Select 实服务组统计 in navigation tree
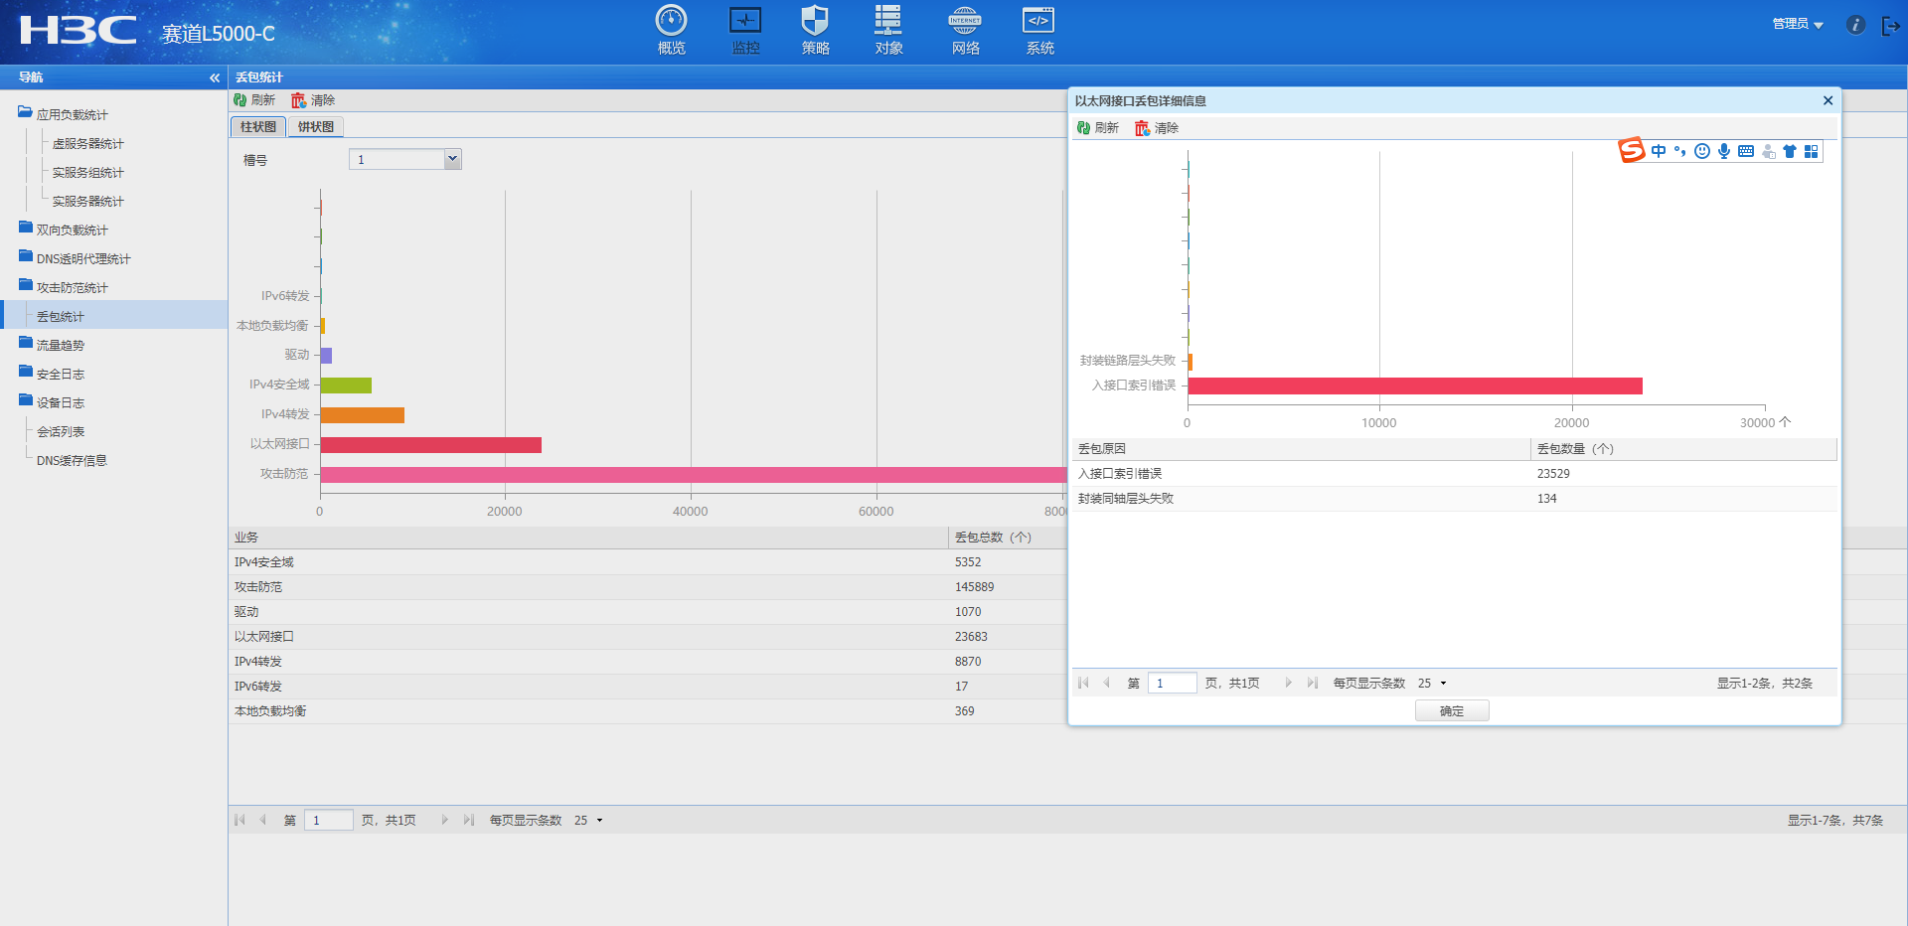The image size is (1908, 926). click(x=87, y=173)
